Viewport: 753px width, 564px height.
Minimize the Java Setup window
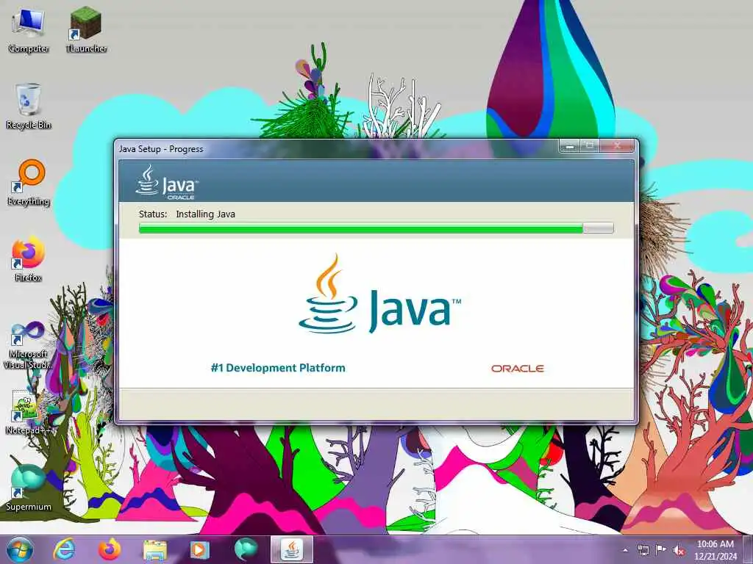pos(570,146)
